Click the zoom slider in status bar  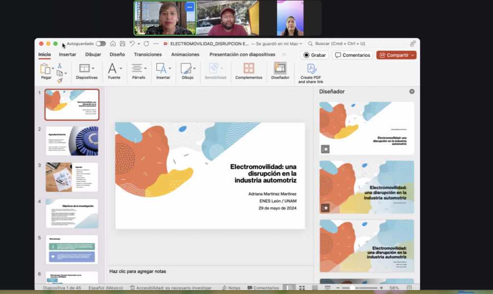tap(352, 288)
